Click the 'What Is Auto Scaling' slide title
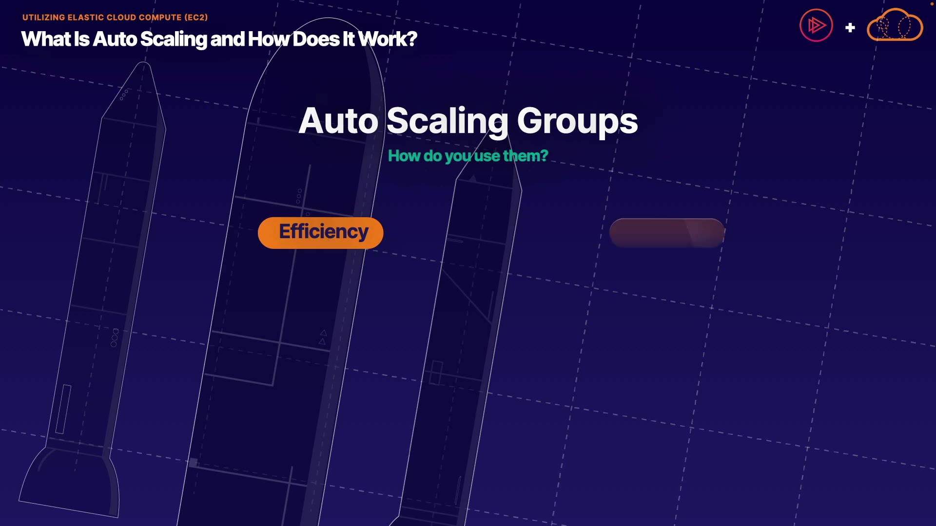Image resolution: width=936 pixels, height=526 pixels. pos(219,39)
